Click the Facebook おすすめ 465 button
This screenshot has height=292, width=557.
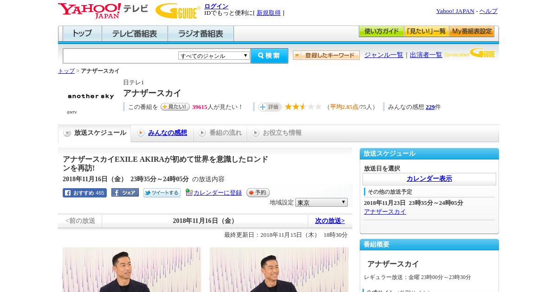[84, 193]
